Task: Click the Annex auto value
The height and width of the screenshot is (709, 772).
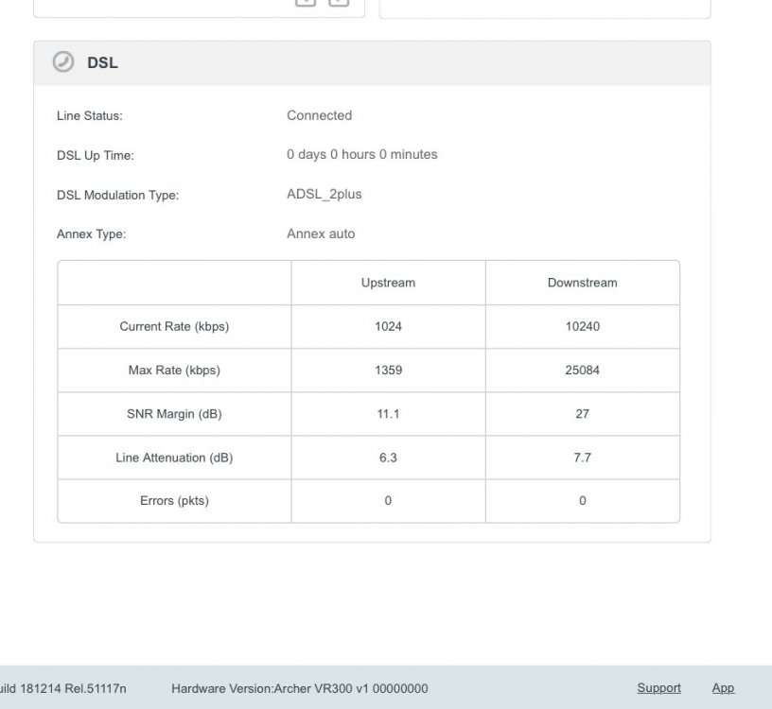Action: click(321, 233)
